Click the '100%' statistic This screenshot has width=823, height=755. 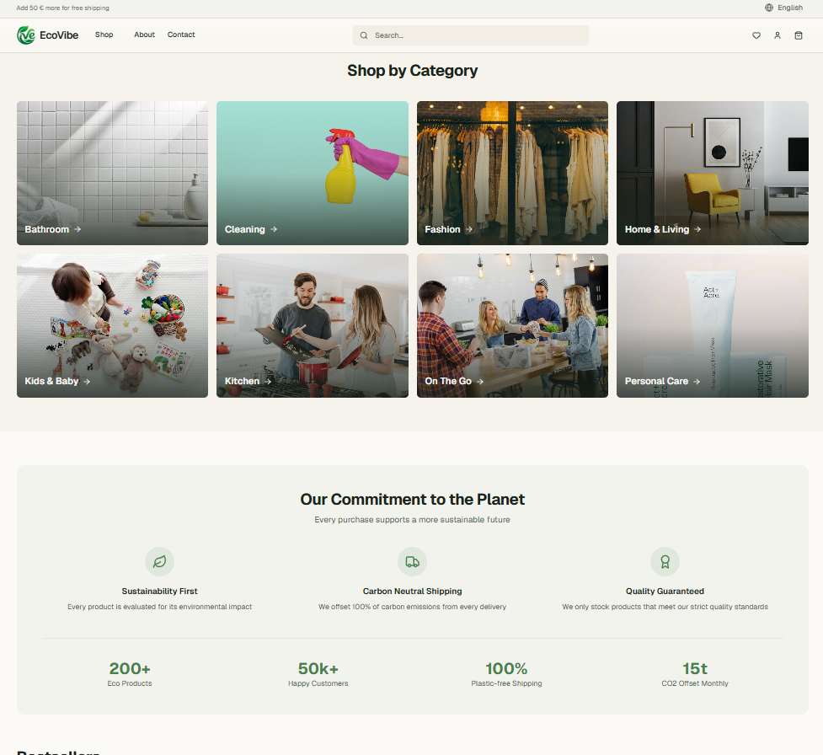[506, 668]
